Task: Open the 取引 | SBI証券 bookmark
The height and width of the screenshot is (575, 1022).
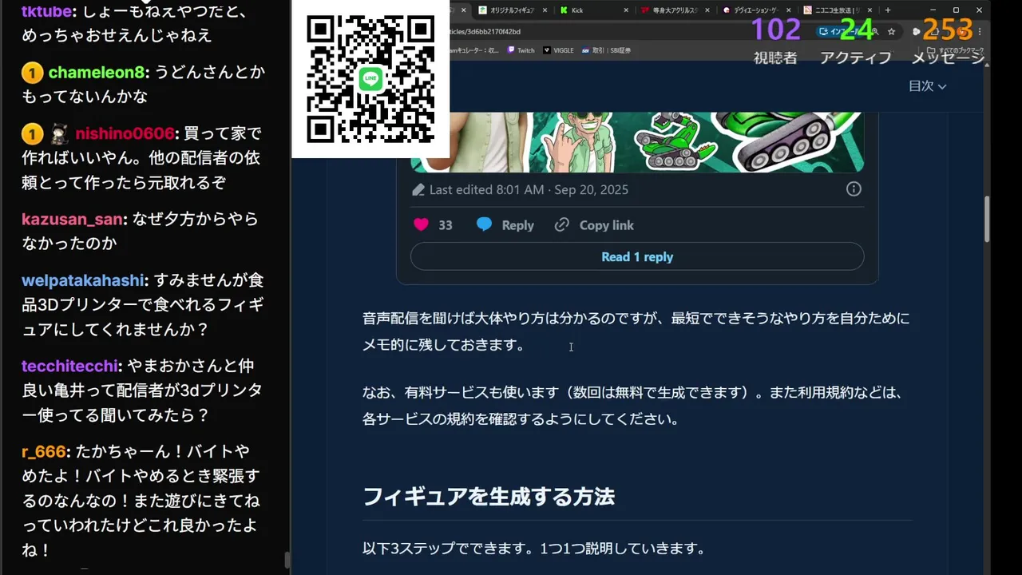Action: click(606, 50)
